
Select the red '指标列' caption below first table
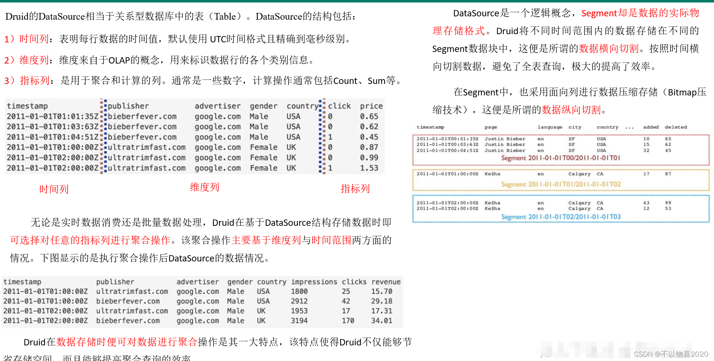pyautogui.click(x=355, y=189)
